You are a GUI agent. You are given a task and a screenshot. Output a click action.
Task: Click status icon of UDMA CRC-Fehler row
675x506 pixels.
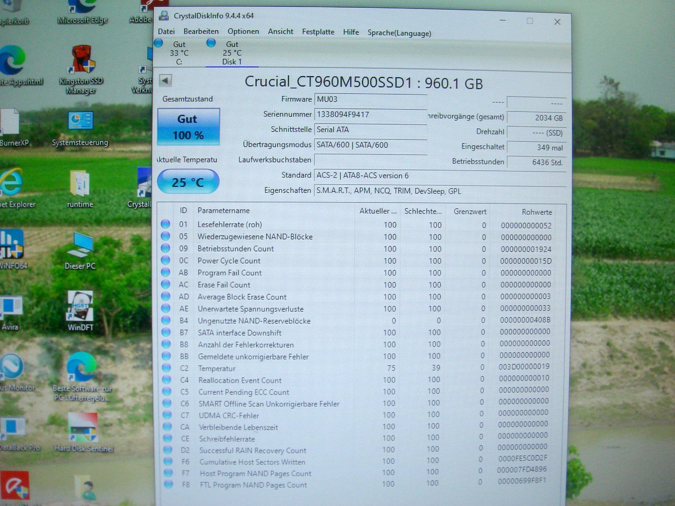[x=167, y=415]
